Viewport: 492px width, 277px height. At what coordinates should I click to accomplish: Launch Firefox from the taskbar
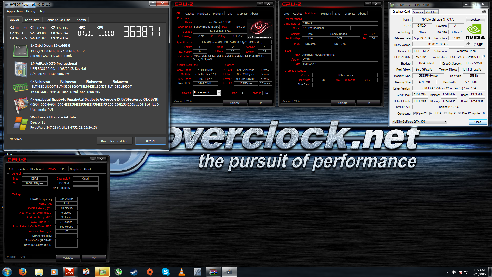(23, 272)
